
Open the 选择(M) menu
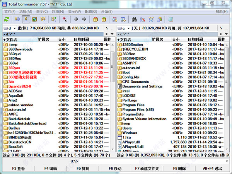tap(26, 12)
